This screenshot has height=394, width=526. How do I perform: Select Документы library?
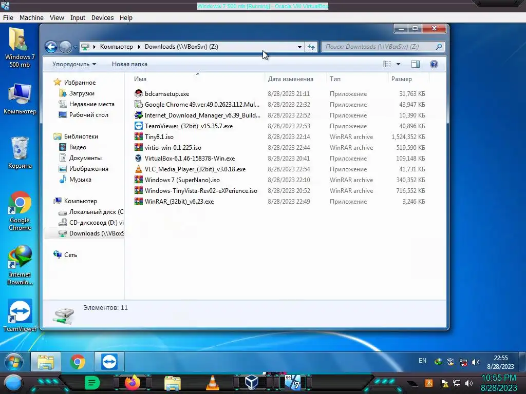point(85,158)
